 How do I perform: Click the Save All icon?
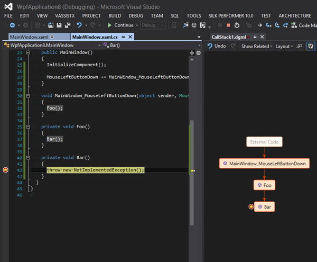click(68, 25)
